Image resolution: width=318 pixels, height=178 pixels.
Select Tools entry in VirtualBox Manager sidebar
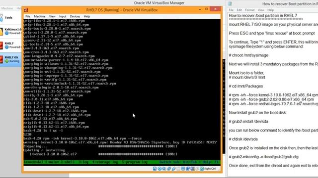pyautogui.click(x=8, y=18)
